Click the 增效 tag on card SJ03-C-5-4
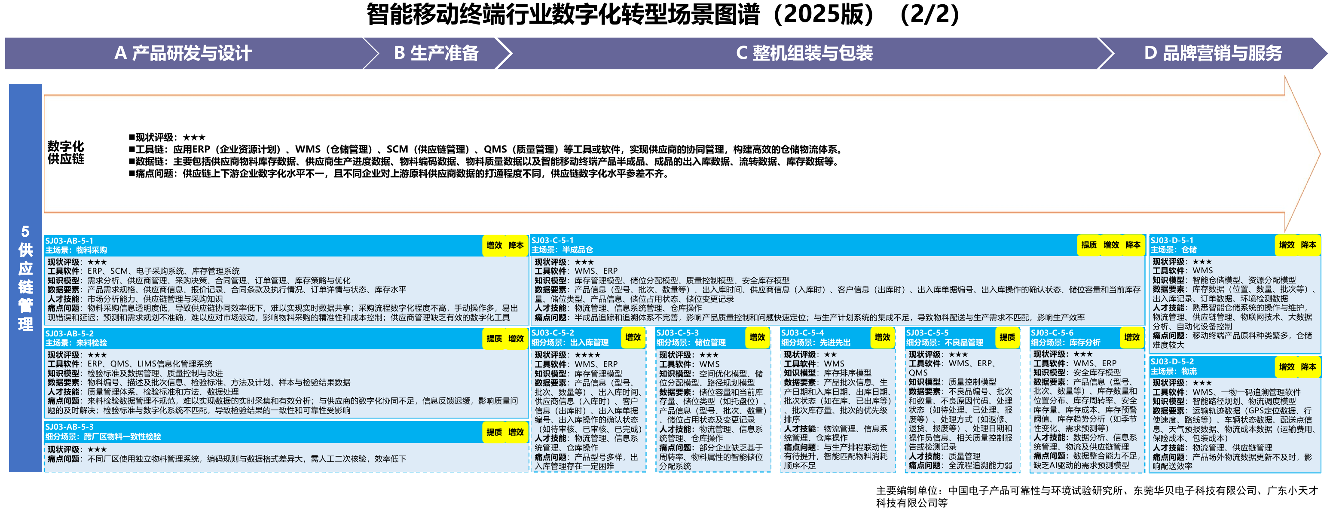This screenshot has width=1333, height=513. coord(882,338)
